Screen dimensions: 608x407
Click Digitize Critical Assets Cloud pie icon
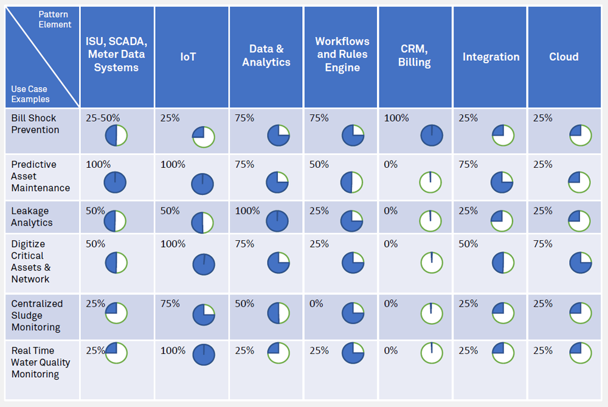tap(581, 262)
